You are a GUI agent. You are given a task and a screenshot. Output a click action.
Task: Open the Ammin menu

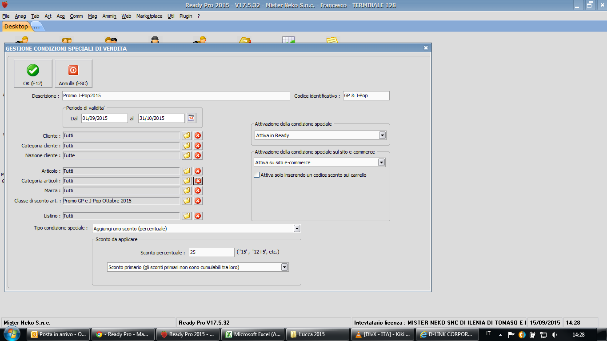pos(109,16)
